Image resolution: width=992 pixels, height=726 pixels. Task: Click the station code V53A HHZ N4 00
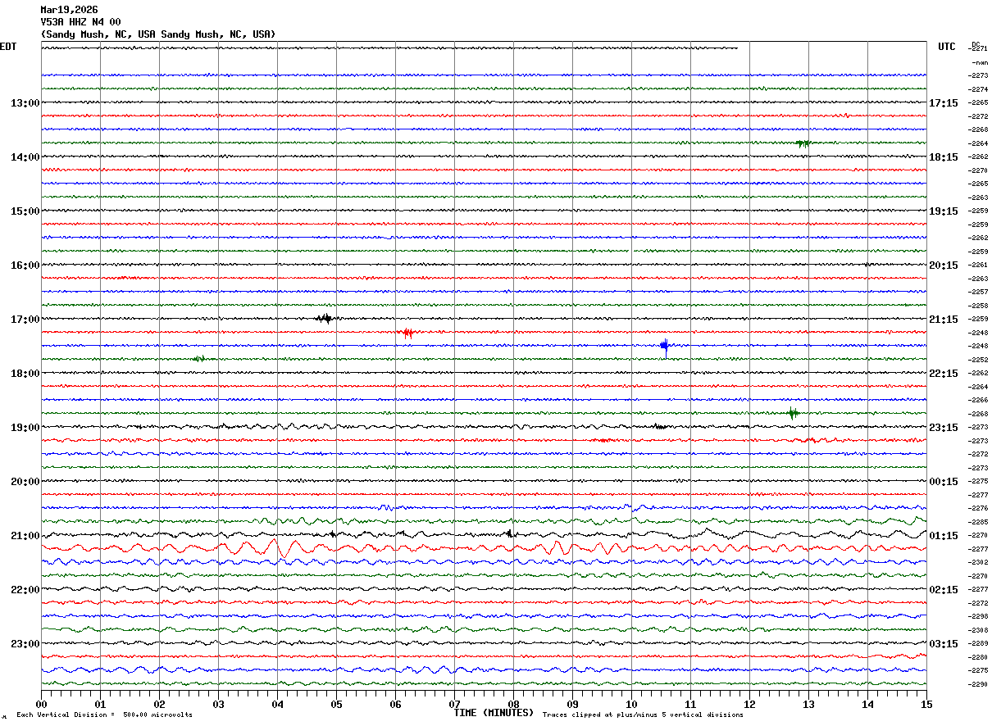(80, 22)
